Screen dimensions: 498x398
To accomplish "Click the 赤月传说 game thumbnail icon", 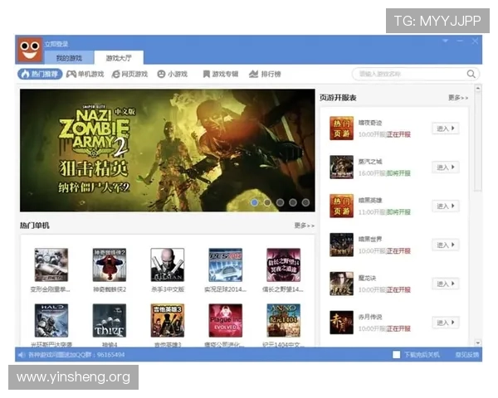I will pyautogui.click(x=341, y=323).
